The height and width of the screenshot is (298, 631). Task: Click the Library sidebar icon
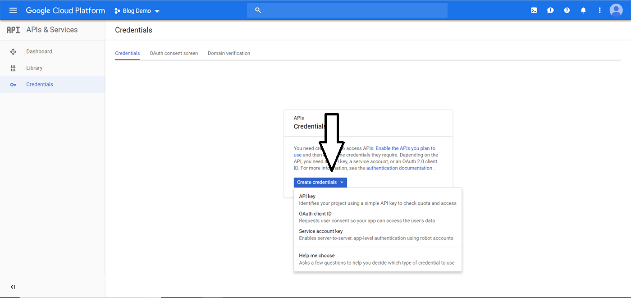(x=13, y=68)
